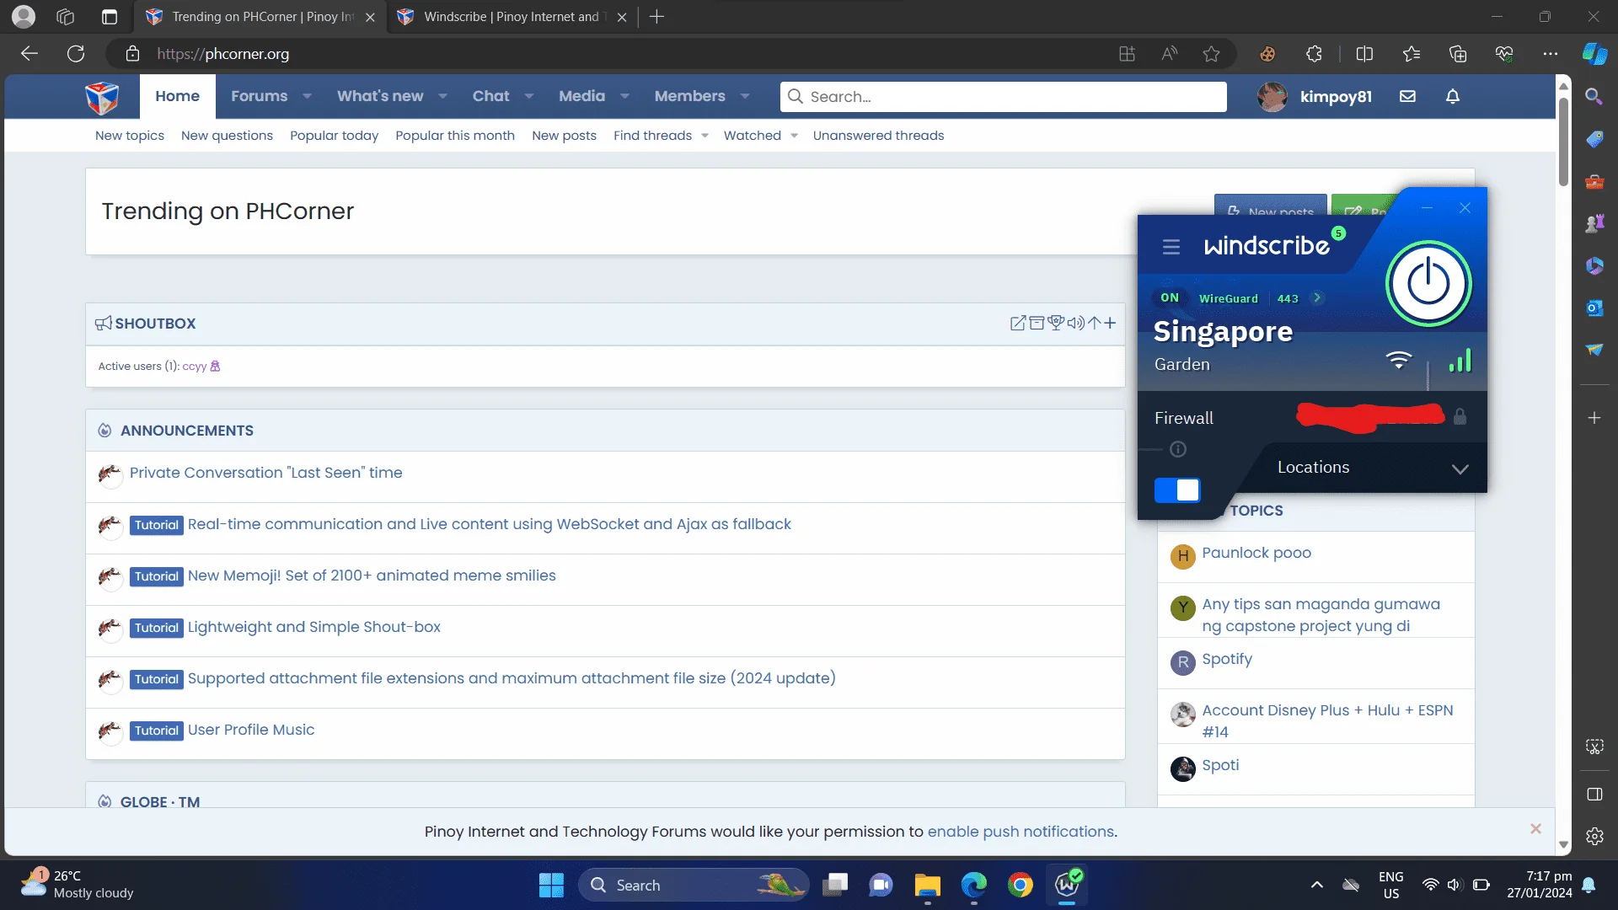The image size is (1618, 910).
Task: Add this page to favorites star
Action: coord(1211,54)
